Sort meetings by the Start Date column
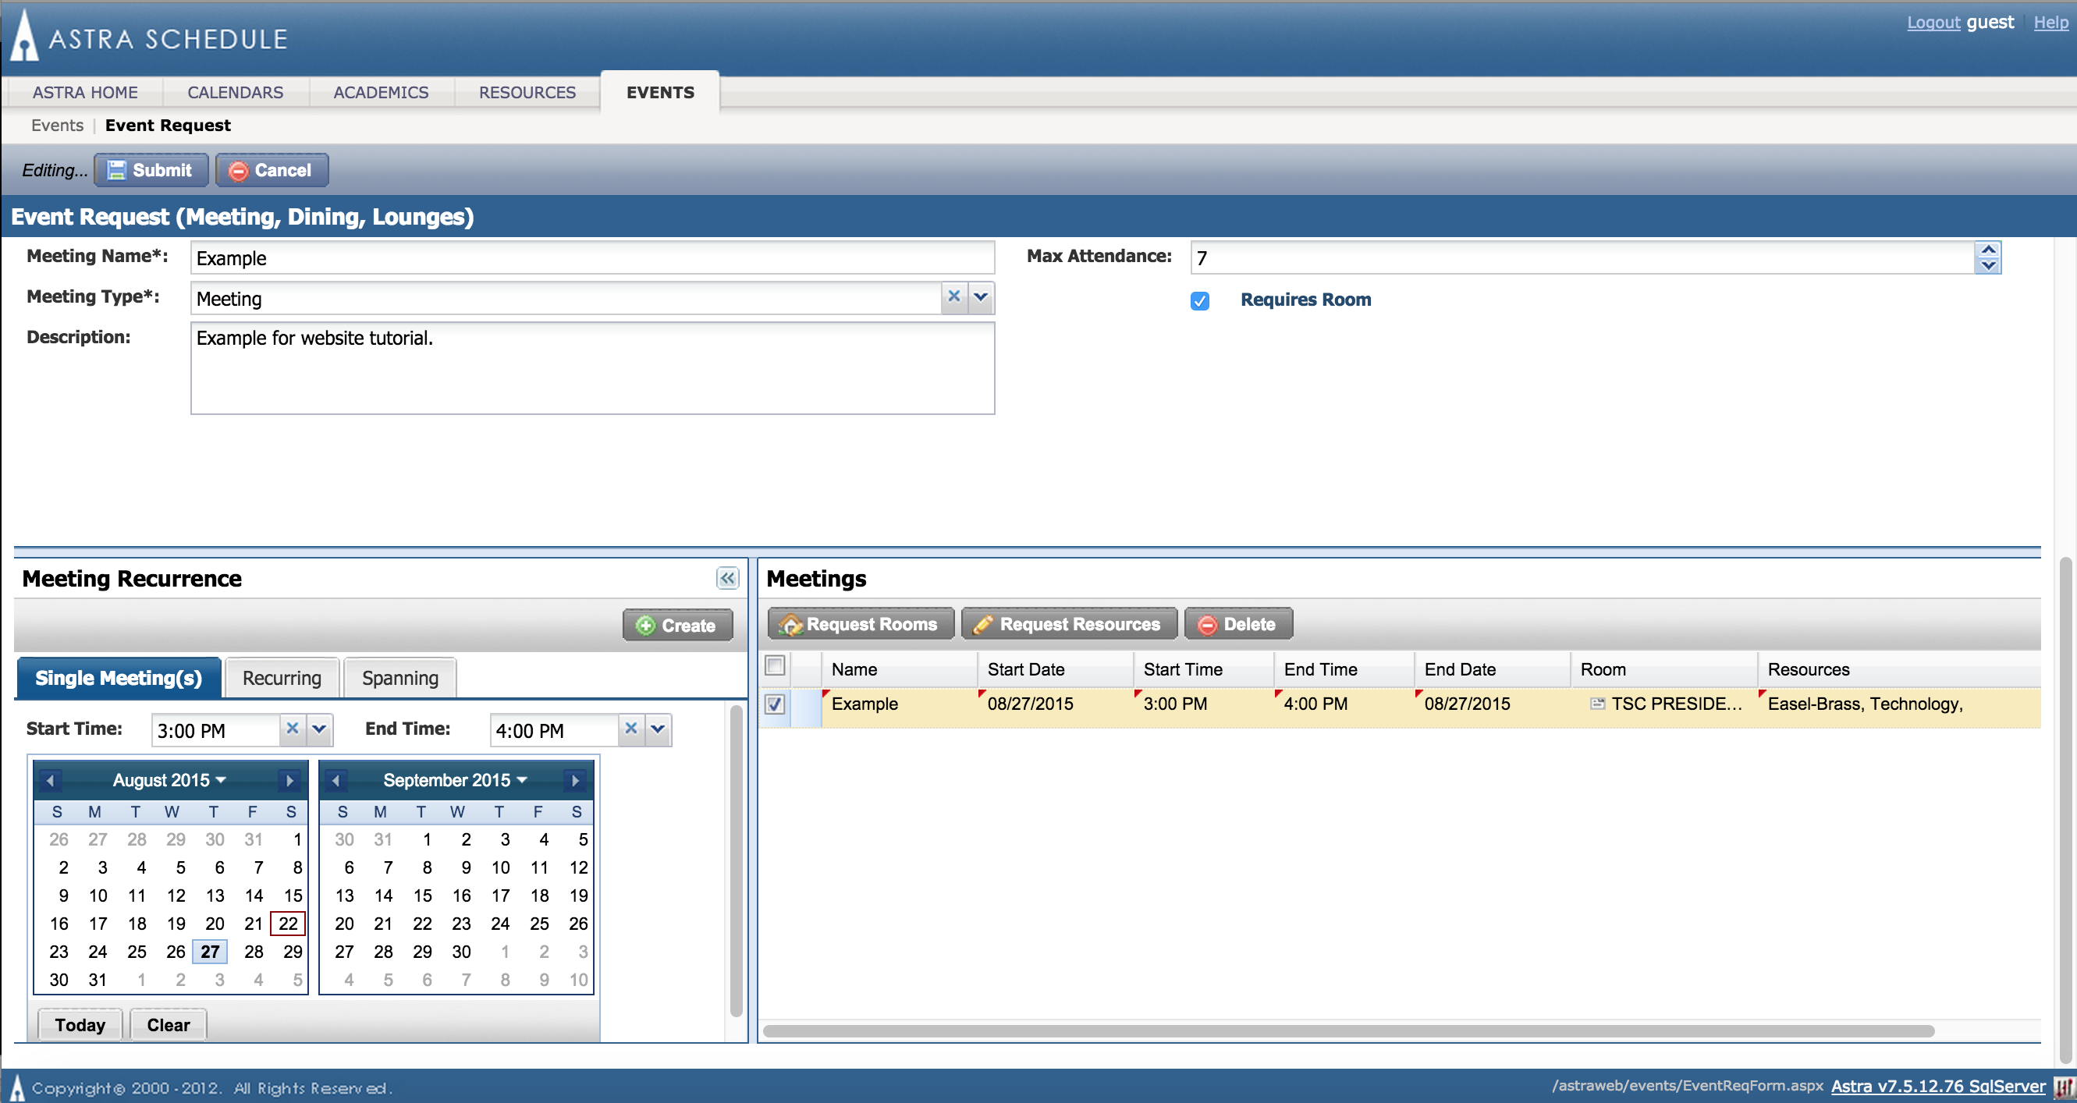The width and height of the screenshot is (2077, 1103). coord(1055,669)
